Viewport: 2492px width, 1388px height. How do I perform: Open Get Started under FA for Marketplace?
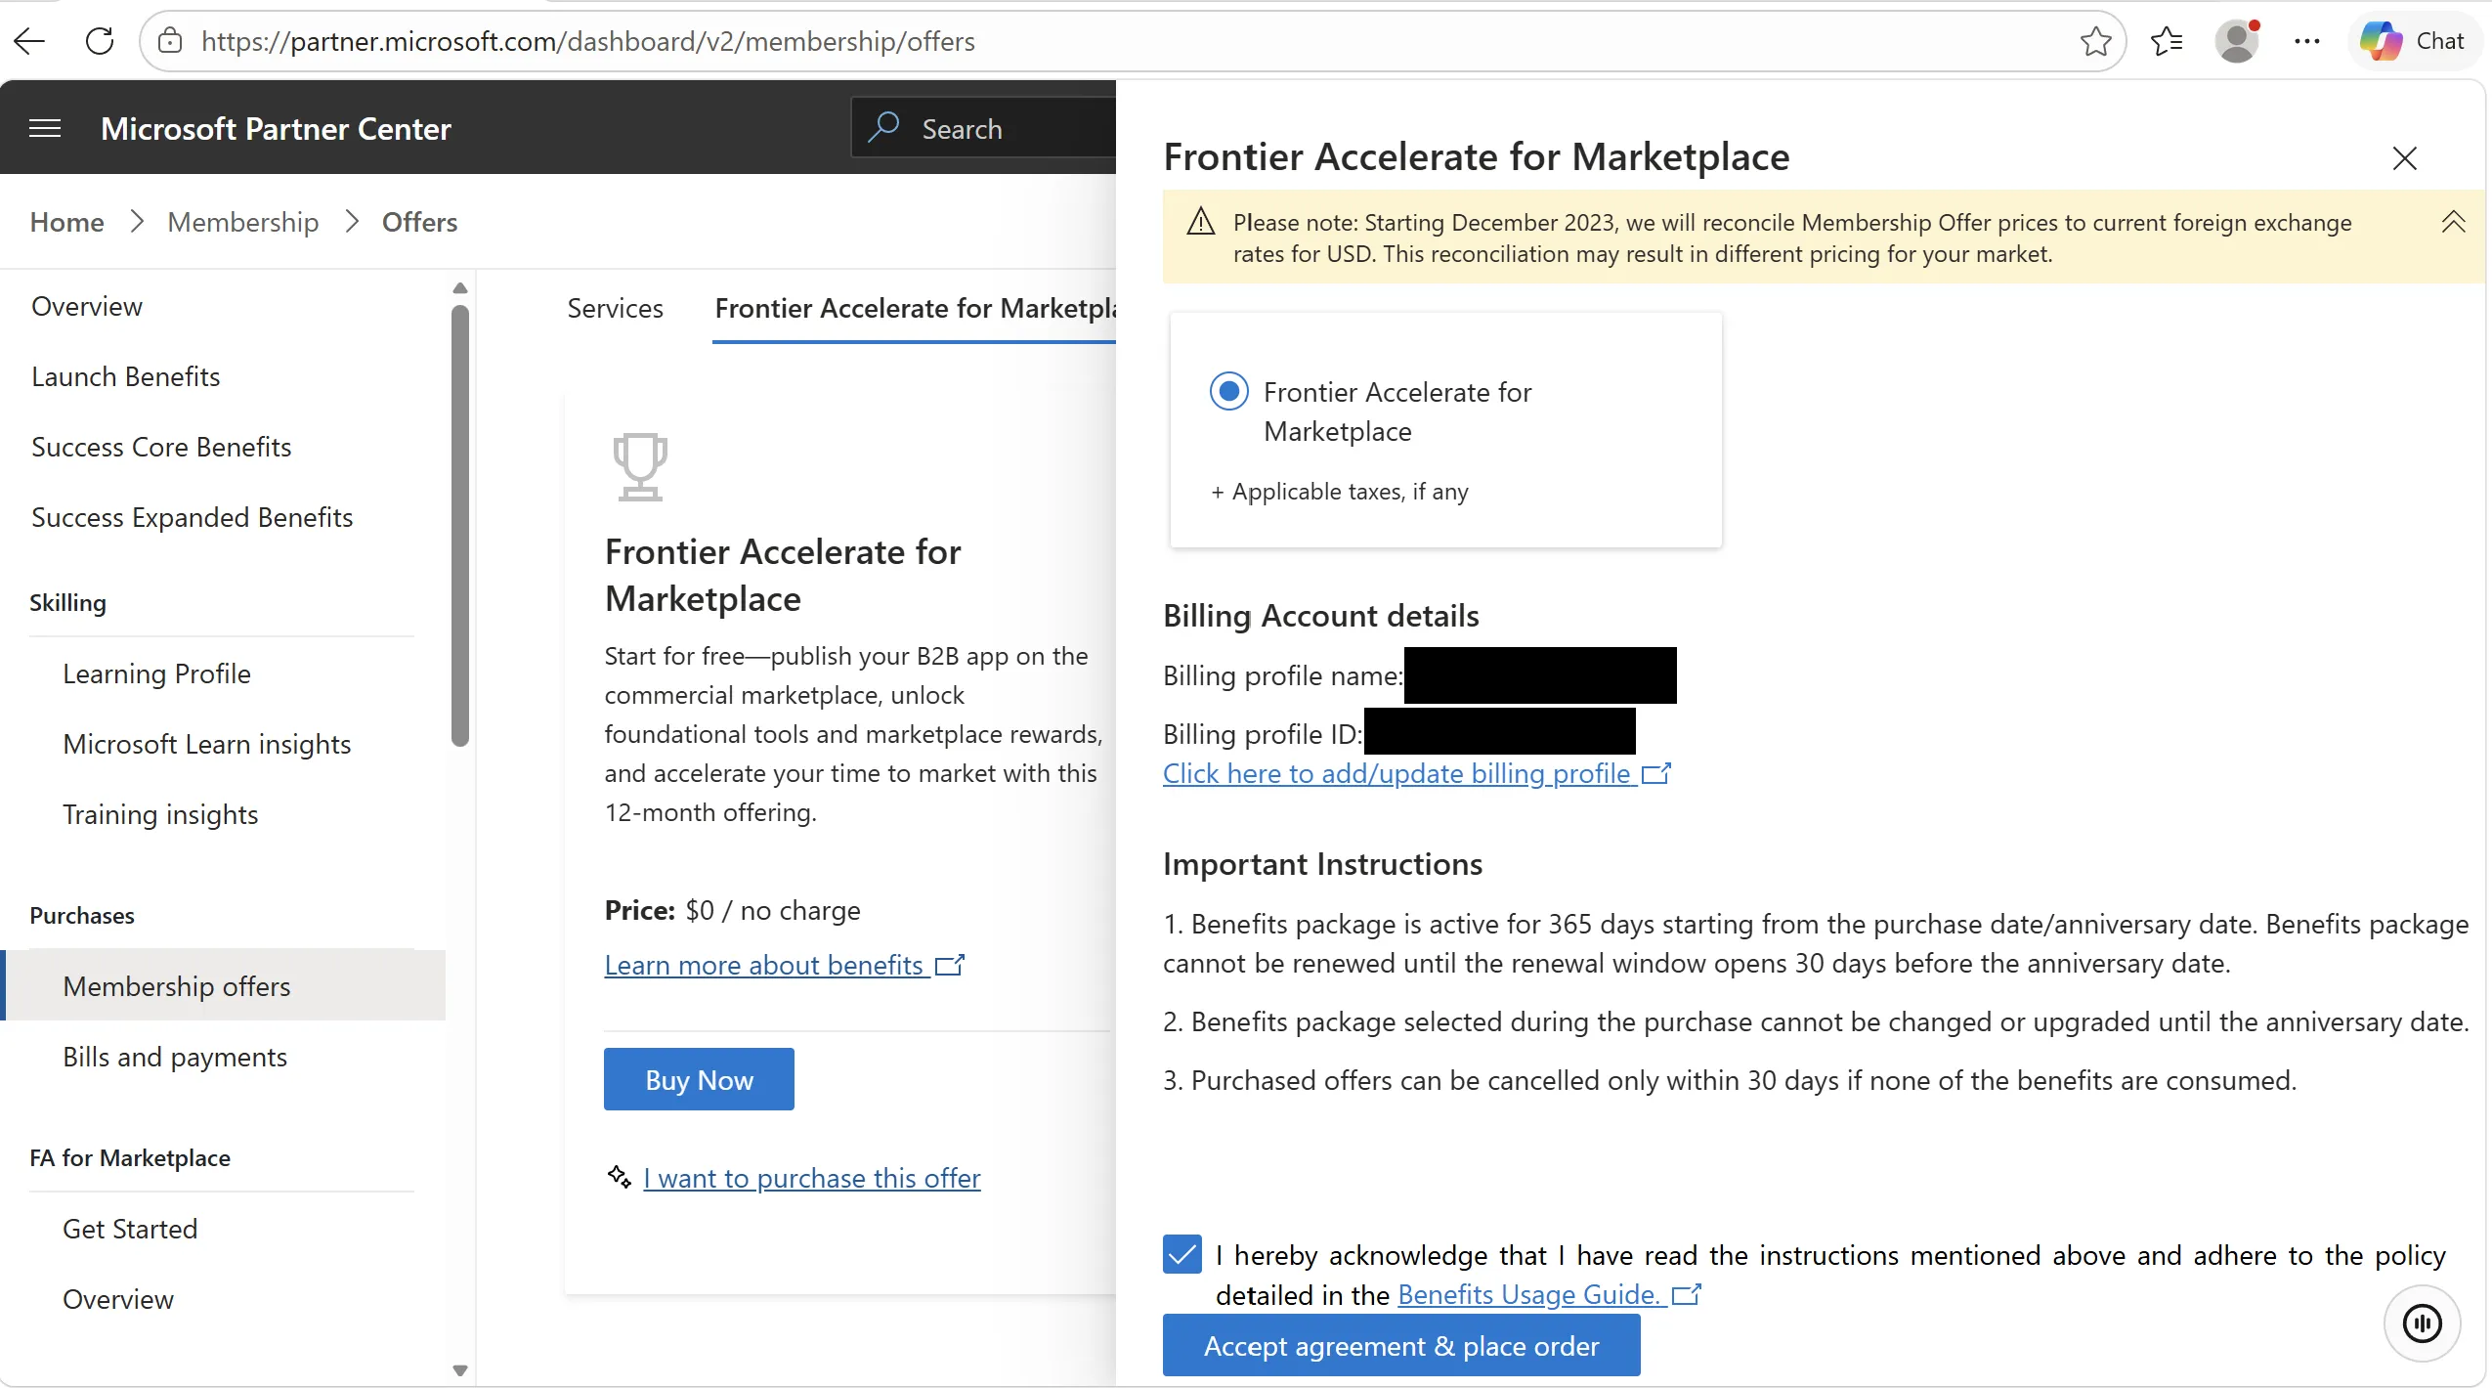coord(130,1229)
